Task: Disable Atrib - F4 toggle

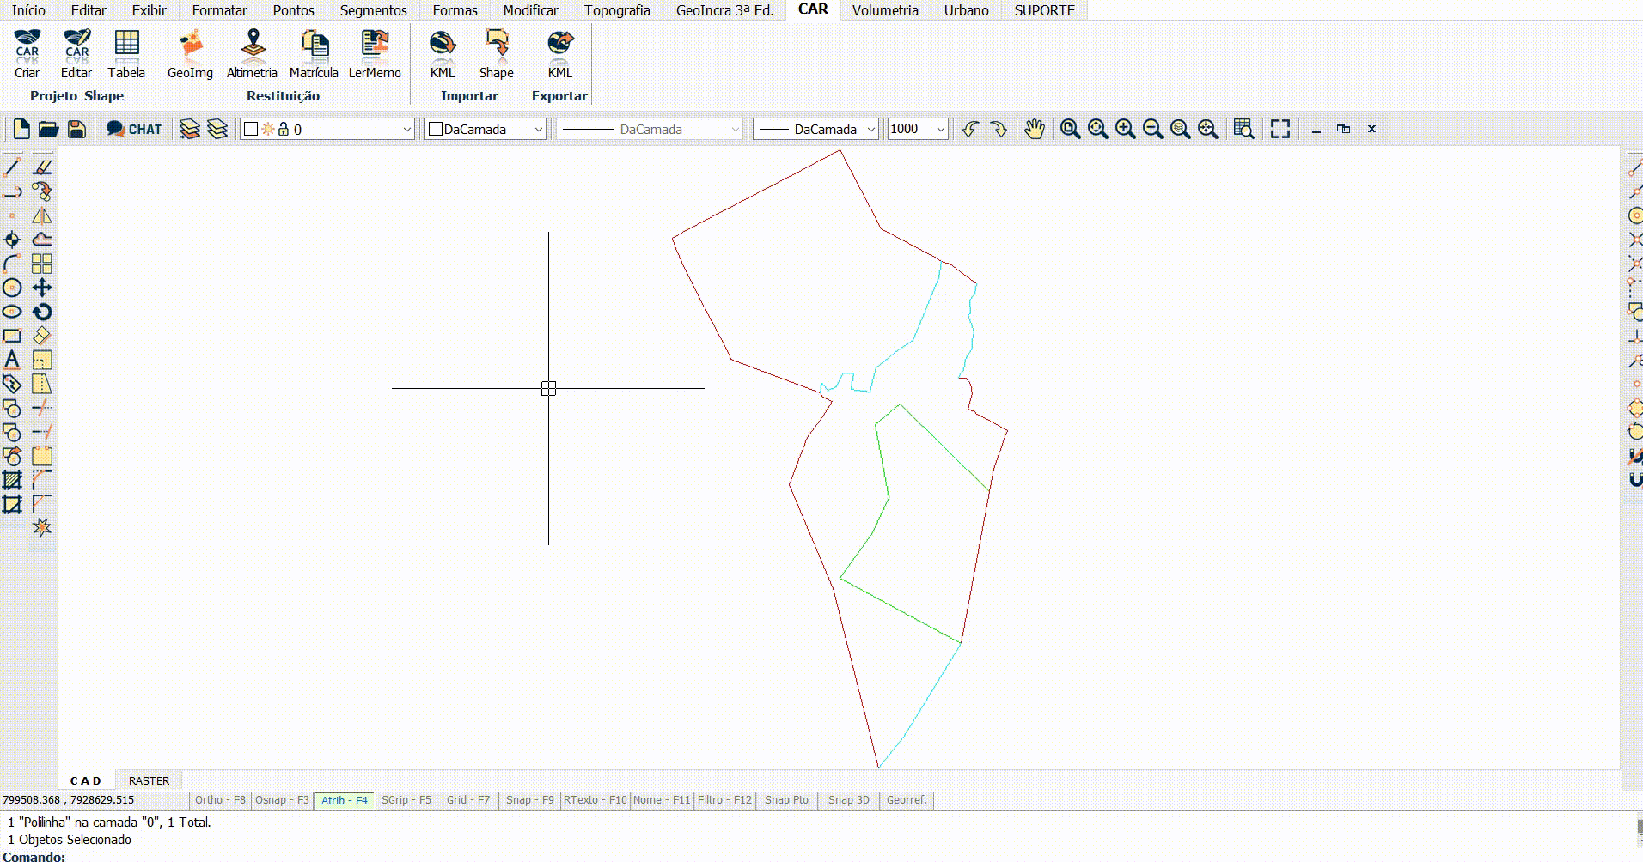Action: 344,800
